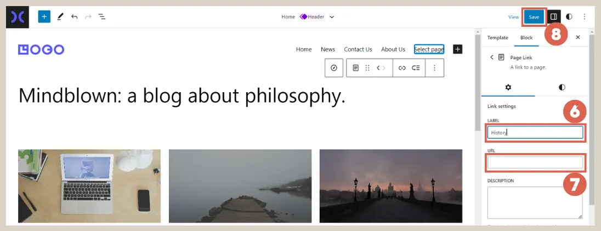Select the 'Select page' navigation item
This screenshot has width=601, height=231.
coord(429,49)
